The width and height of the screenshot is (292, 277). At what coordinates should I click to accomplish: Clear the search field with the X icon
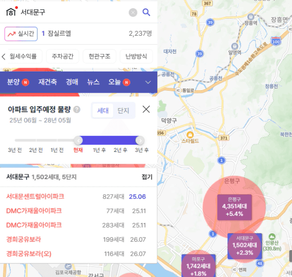pos(133,12)
